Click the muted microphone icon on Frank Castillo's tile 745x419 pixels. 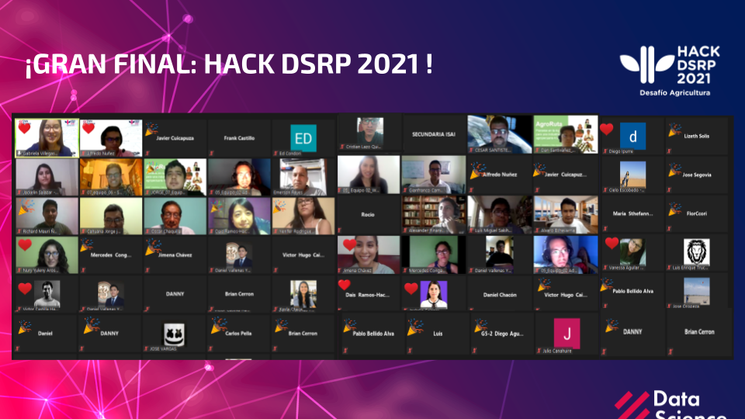pyautogui.click(x=211, y=154)
